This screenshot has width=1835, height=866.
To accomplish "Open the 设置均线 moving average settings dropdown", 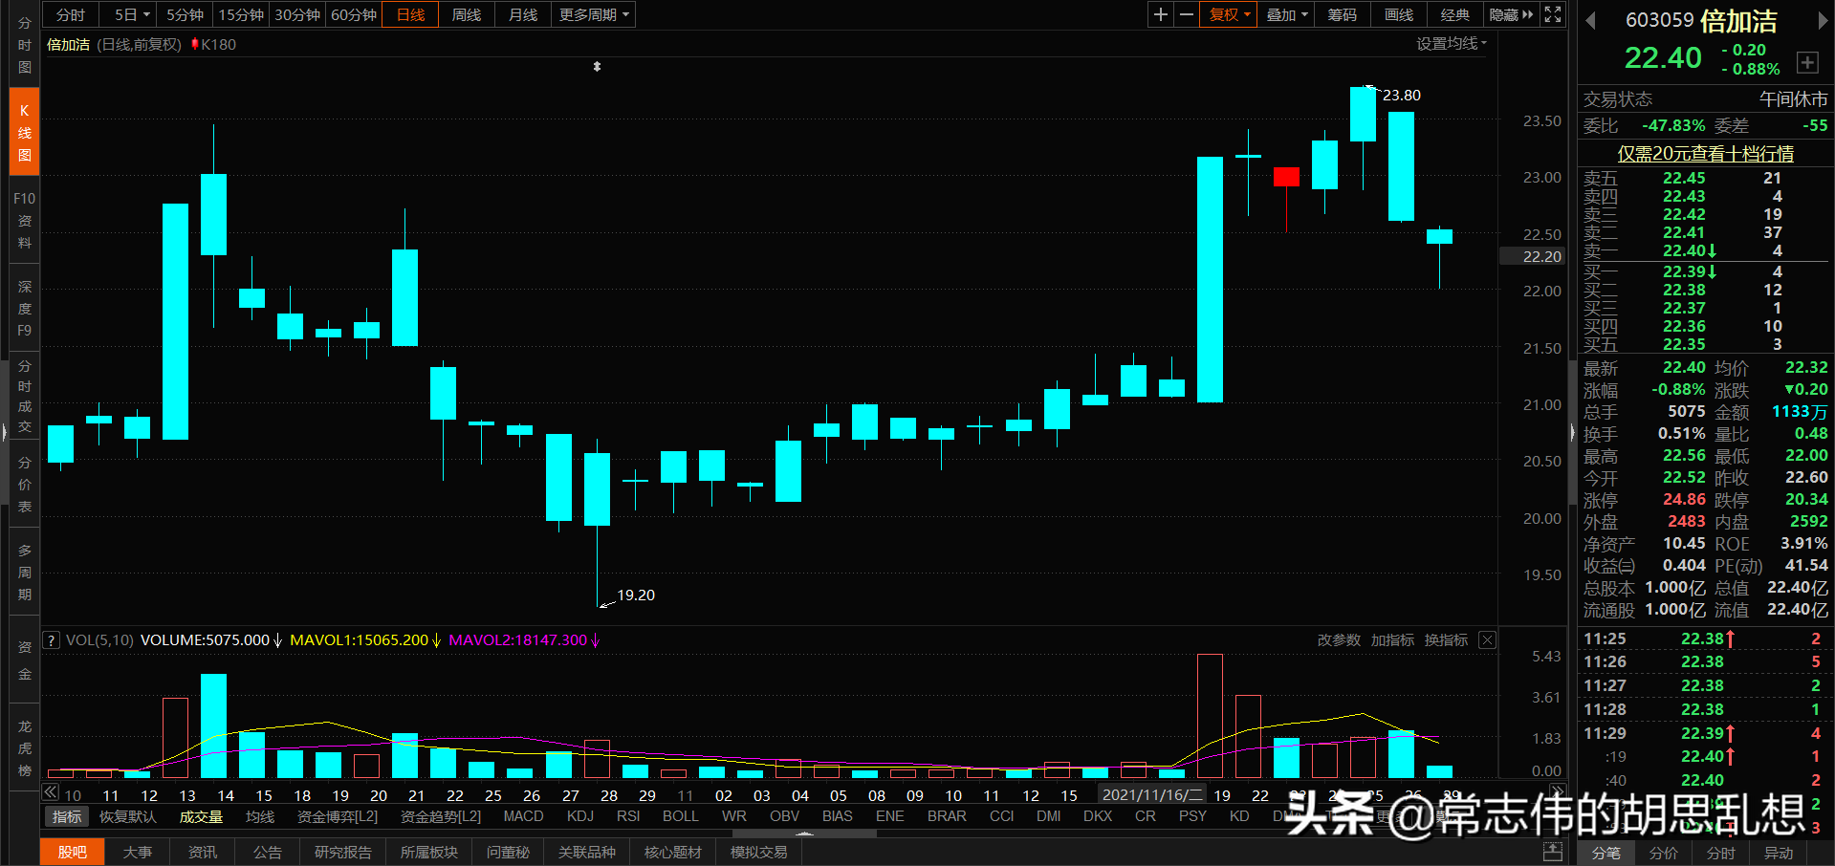I will click(x=1450, y=43).
